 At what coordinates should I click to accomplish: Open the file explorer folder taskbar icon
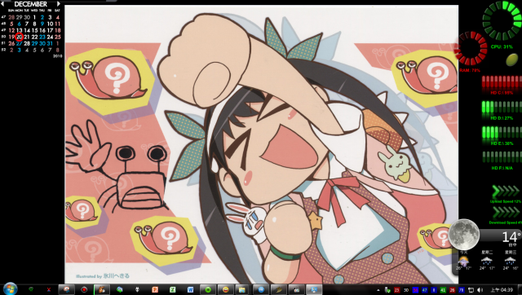point(242,289)
